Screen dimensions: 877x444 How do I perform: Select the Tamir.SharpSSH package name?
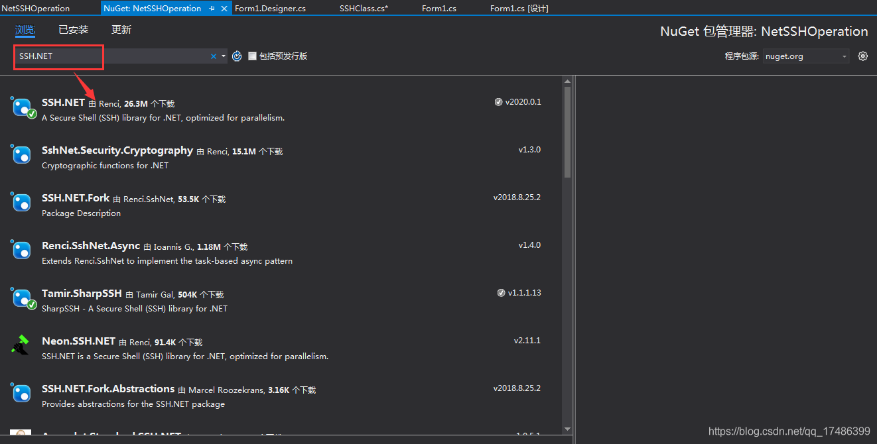coord(82,294)
